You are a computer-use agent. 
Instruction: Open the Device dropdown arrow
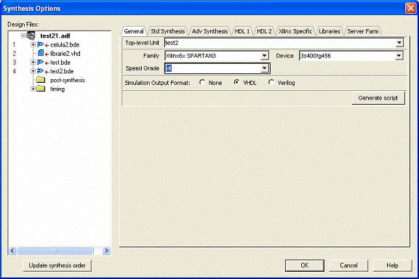point(399,55)
